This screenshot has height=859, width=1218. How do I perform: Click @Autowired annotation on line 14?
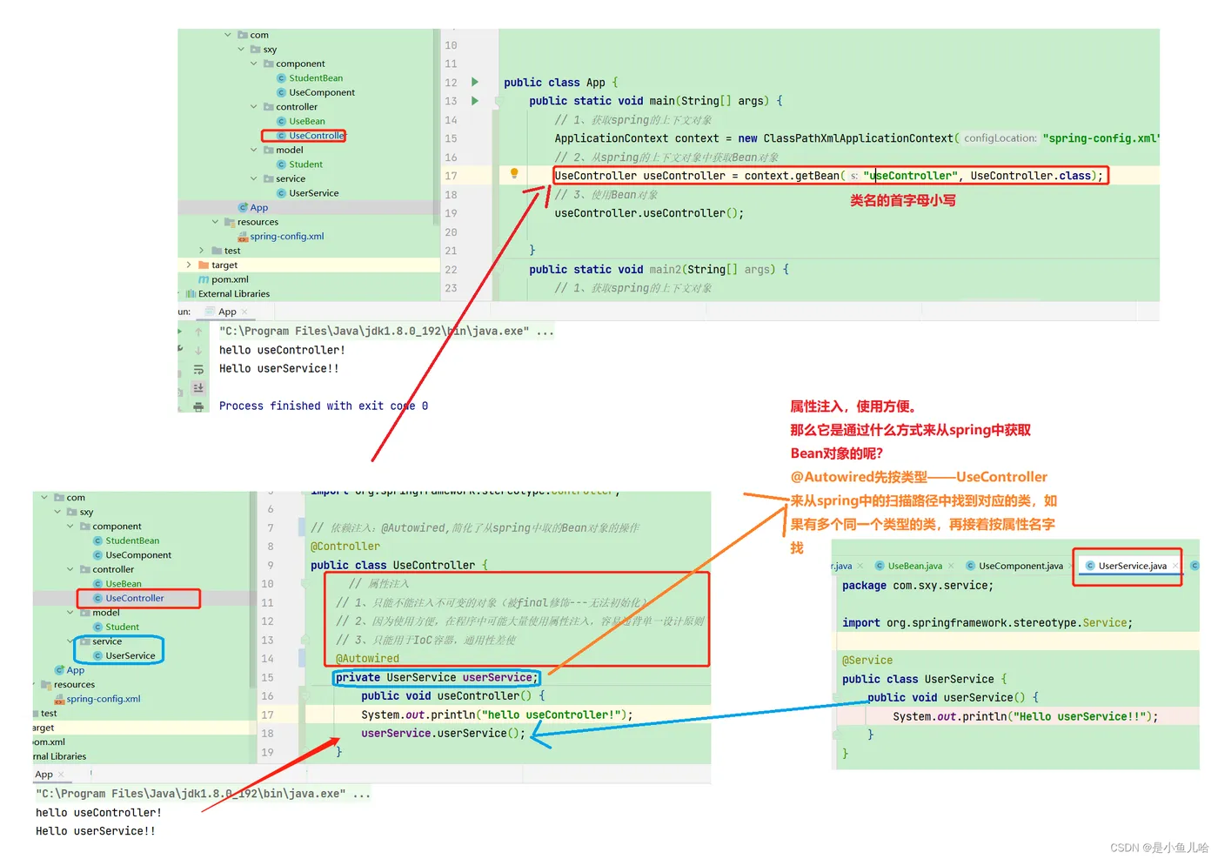coord(367,659)
